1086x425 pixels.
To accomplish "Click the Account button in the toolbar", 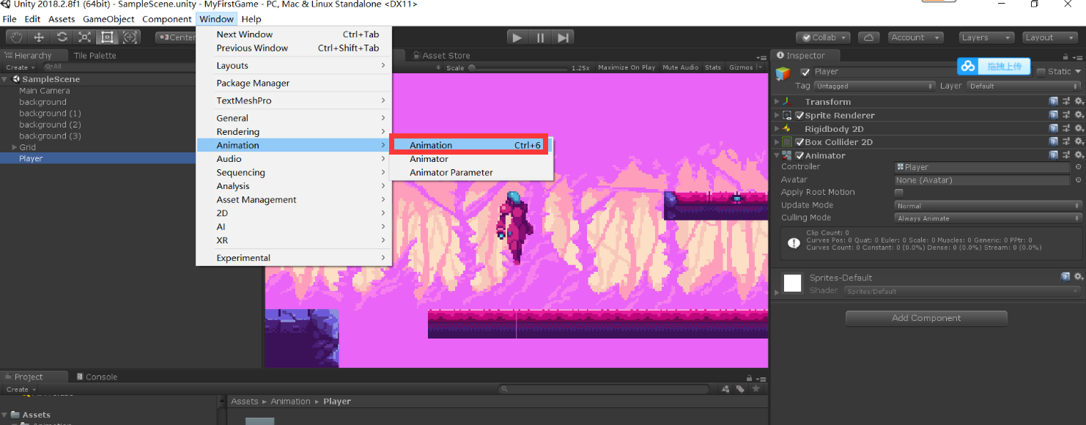I will pos(916,37).
